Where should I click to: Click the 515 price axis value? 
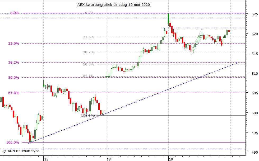[255, 54]
